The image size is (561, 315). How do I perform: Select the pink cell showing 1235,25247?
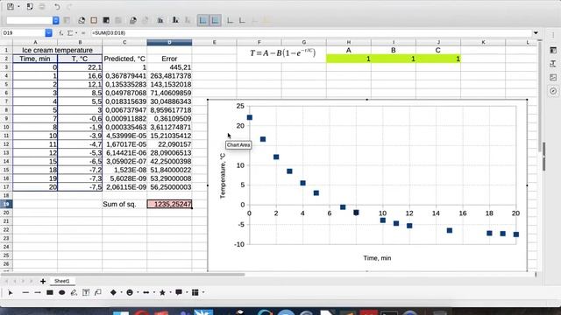[169, 204]
